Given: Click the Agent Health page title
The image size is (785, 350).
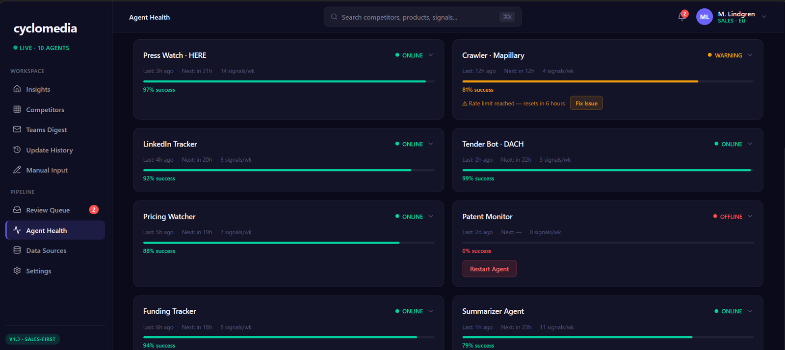Looking at the screenshot, I should point(149,17).
